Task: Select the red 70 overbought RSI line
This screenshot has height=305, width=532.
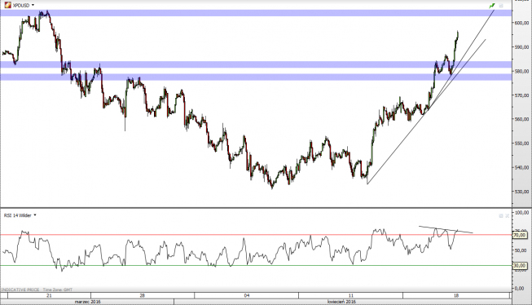Action: (256, 235)
